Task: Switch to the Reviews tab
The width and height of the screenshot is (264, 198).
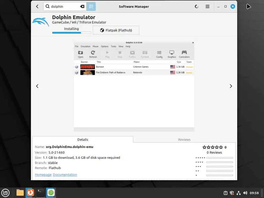Action: point(184,139)
